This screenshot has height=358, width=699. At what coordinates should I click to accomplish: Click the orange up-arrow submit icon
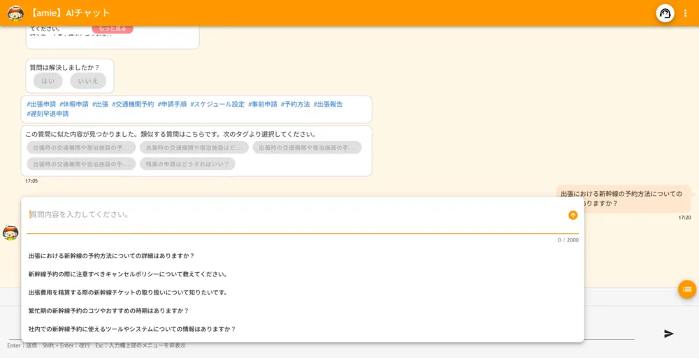[573, 215]
